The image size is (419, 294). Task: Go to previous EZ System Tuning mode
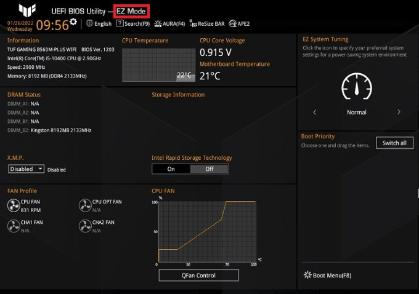coord(314,113)
